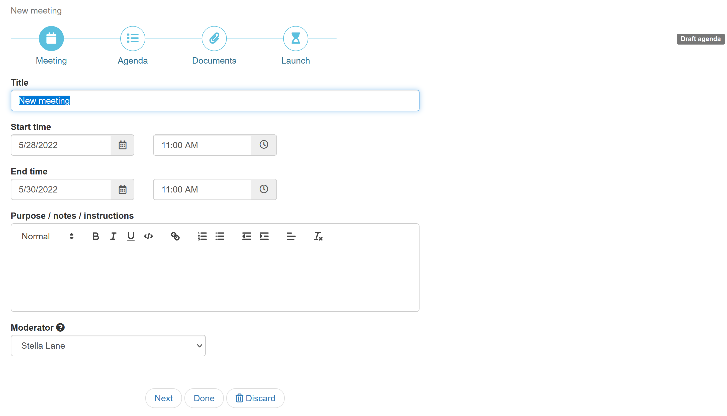Screen dimensions: 727x416
Task: Open the Normal heading style dropdown
Action: tap(47, 236)
